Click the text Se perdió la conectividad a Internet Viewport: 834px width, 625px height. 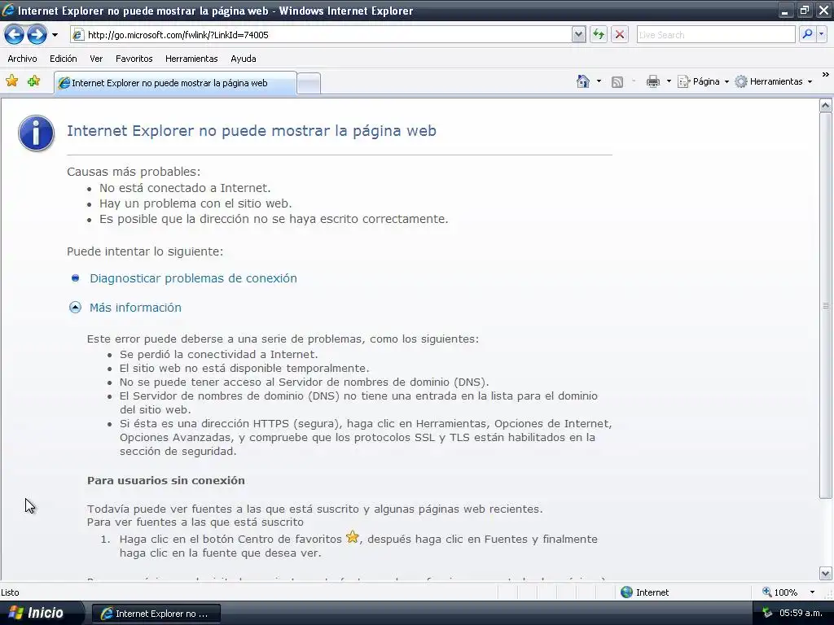pos(218,355)
